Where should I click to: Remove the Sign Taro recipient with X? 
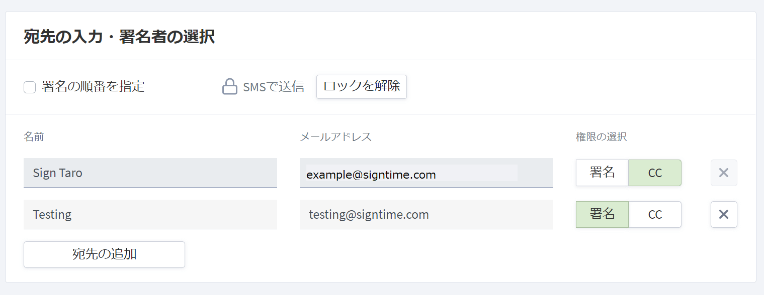point(724,173)
